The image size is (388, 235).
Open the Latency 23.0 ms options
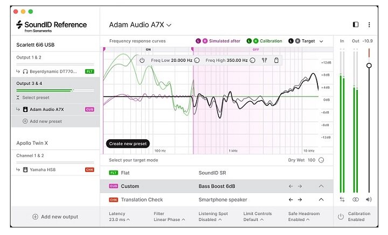coord(119,219)
